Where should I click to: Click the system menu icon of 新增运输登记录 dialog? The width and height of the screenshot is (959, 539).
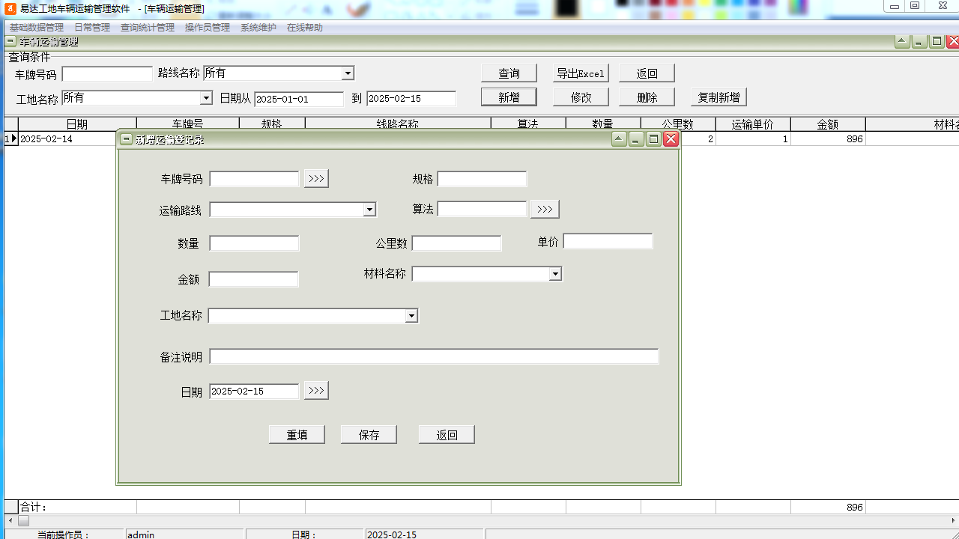point(127,139)
